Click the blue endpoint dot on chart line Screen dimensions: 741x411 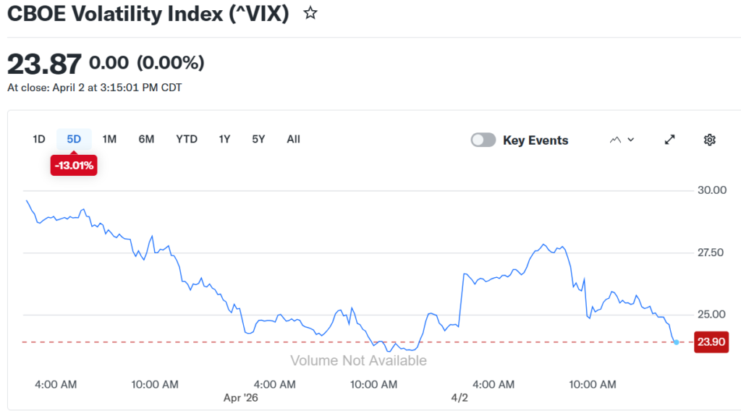(676, 342)
